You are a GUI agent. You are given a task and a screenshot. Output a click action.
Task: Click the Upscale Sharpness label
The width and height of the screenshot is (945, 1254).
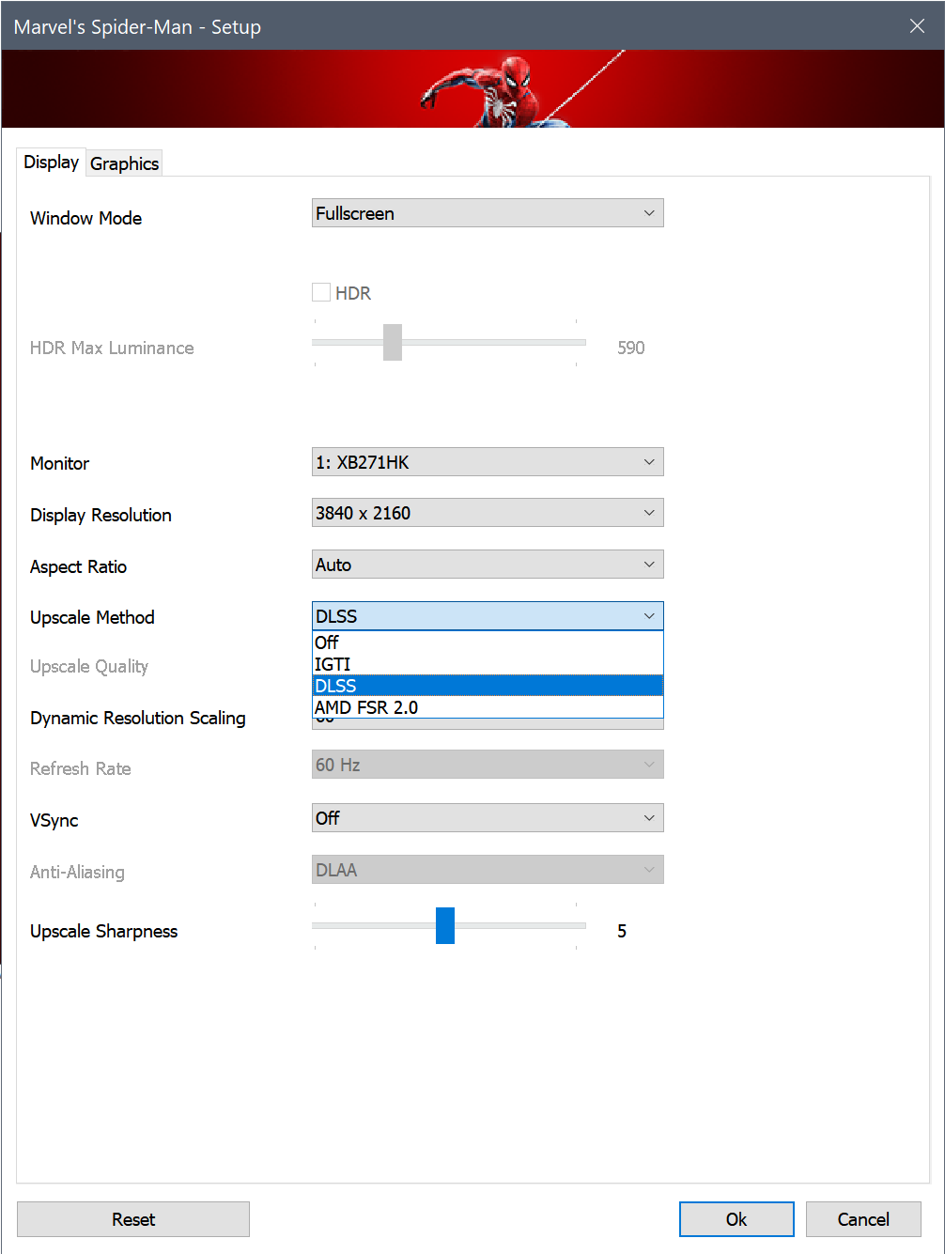(x=103, y=931)
